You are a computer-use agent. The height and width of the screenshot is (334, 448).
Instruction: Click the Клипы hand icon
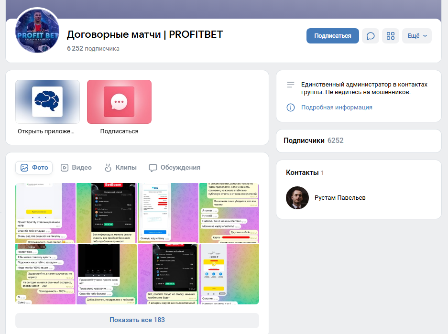[x=108, y=168]
